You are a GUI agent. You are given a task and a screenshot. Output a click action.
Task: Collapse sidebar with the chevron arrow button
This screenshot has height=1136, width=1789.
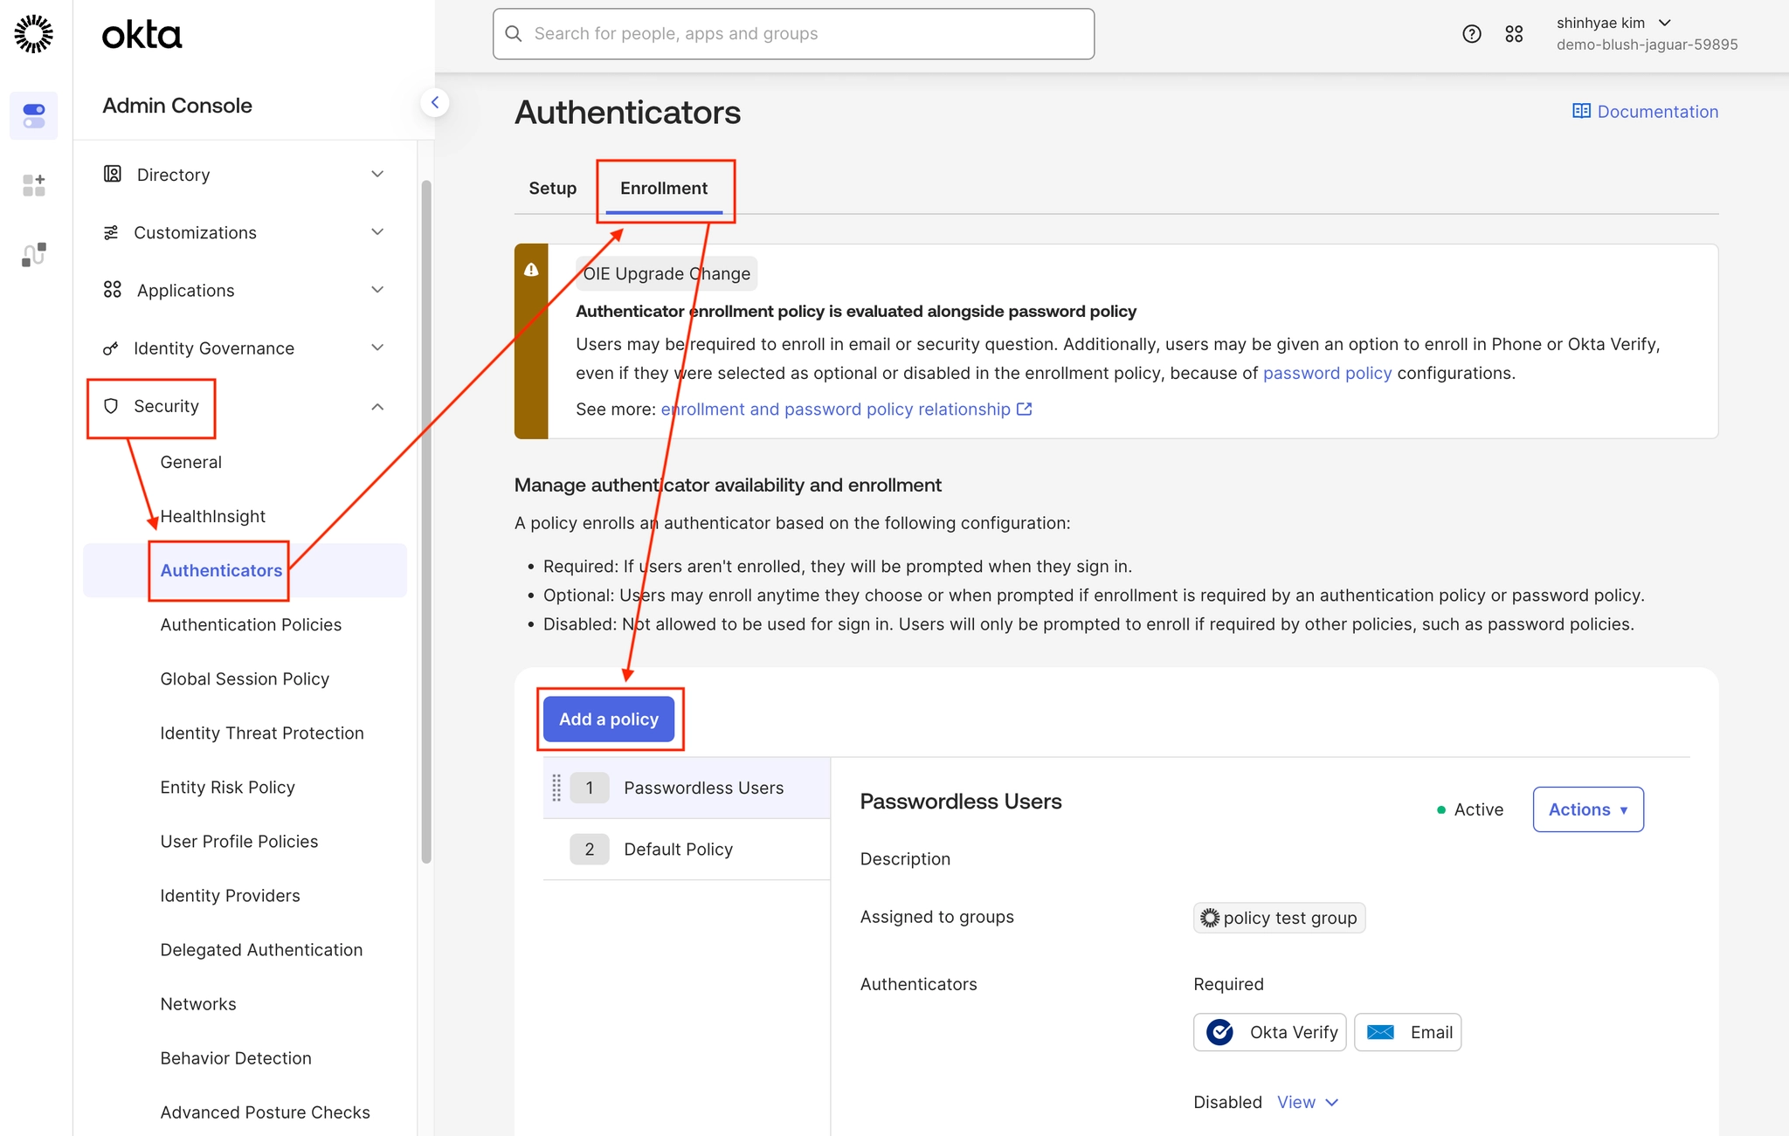435,102
